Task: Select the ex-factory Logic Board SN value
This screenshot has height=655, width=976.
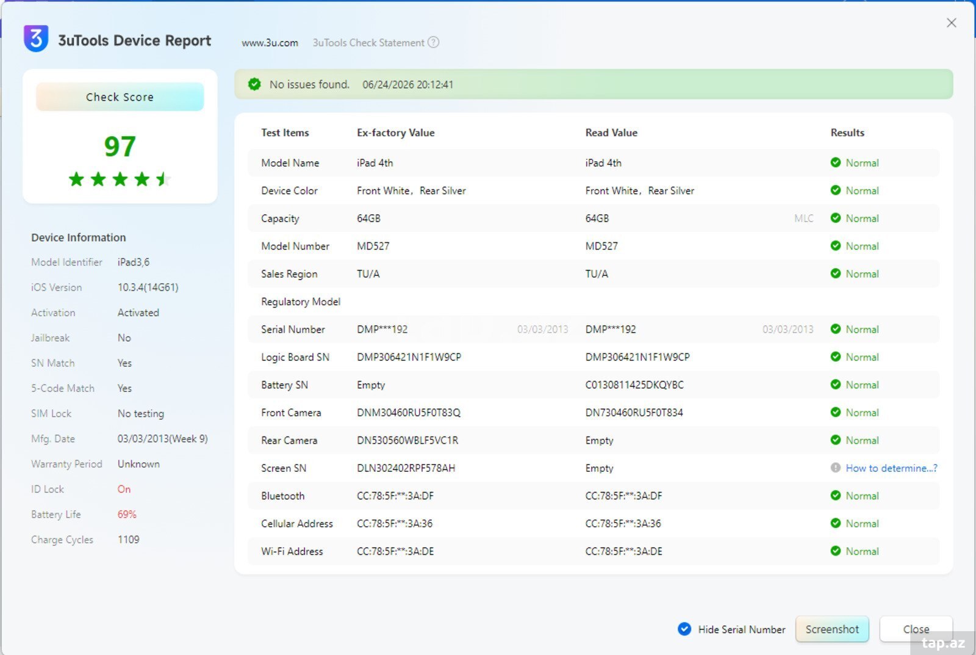Action: click(x=409, y=357)
